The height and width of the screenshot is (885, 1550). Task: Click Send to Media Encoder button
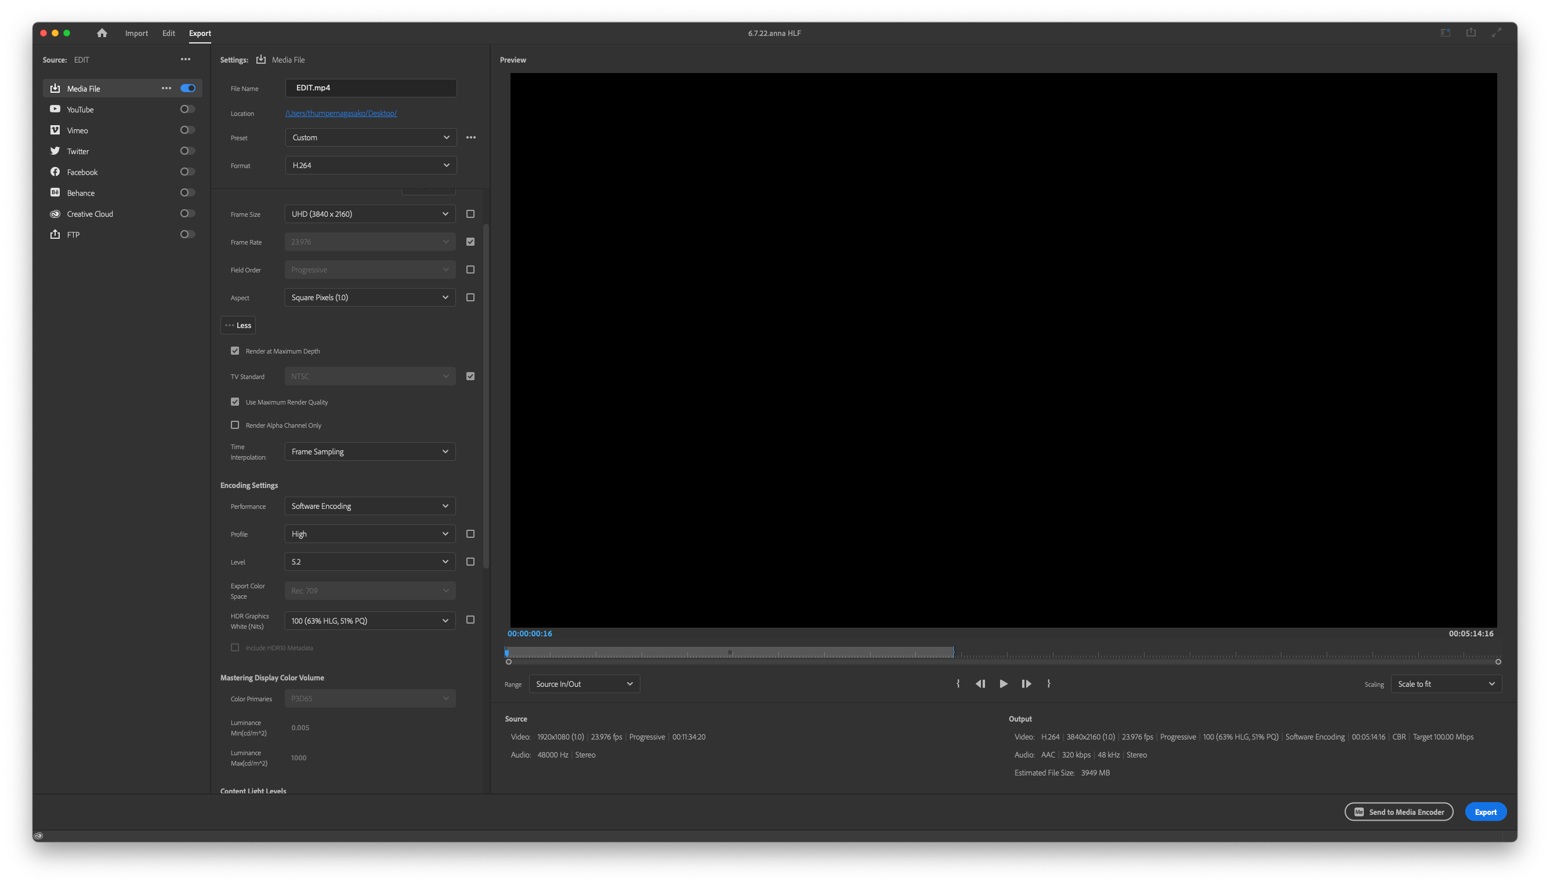[x=1399, y=812]
